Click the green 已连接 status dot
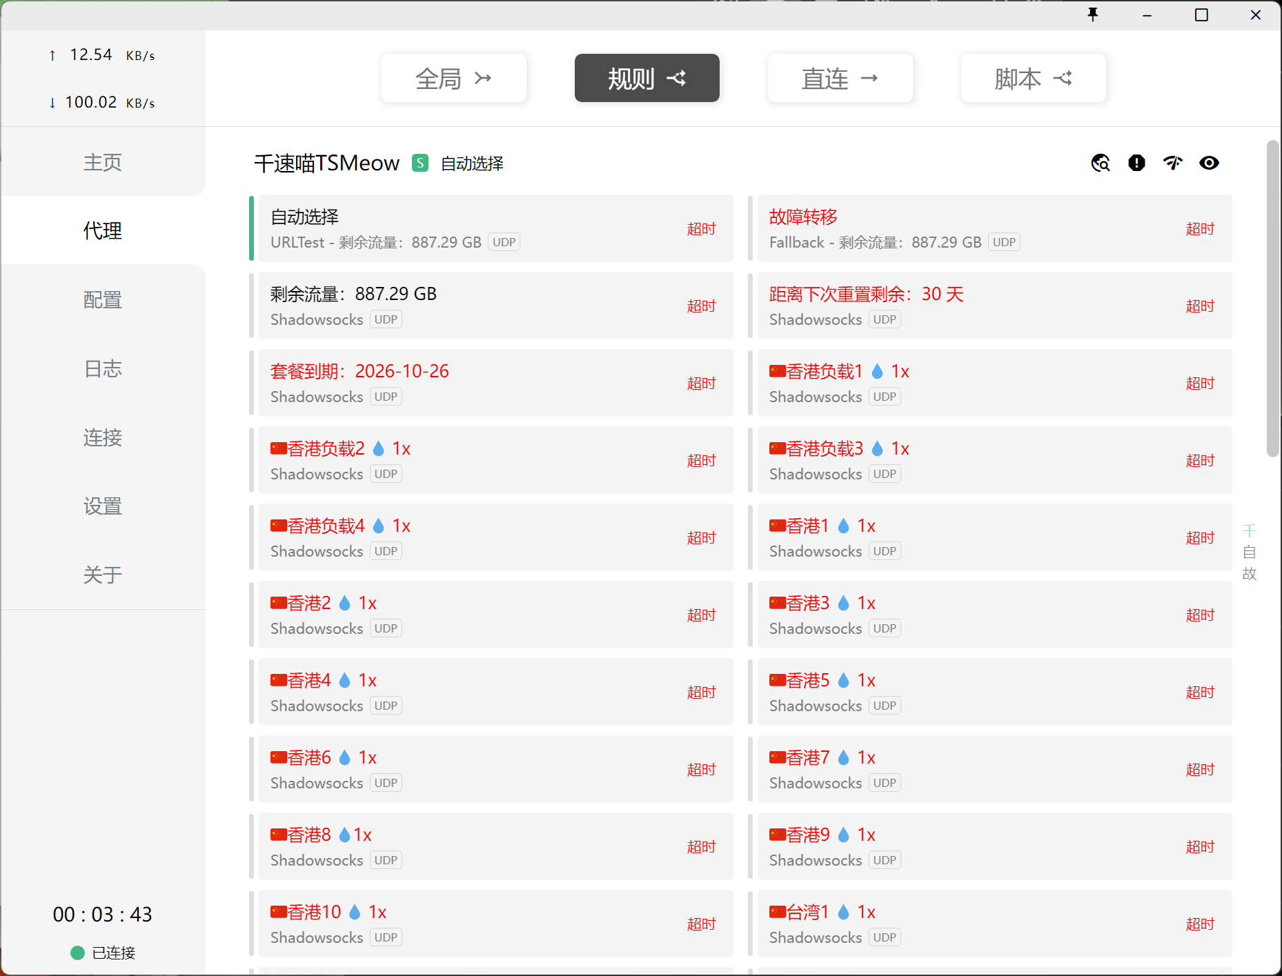 point(77,953)
